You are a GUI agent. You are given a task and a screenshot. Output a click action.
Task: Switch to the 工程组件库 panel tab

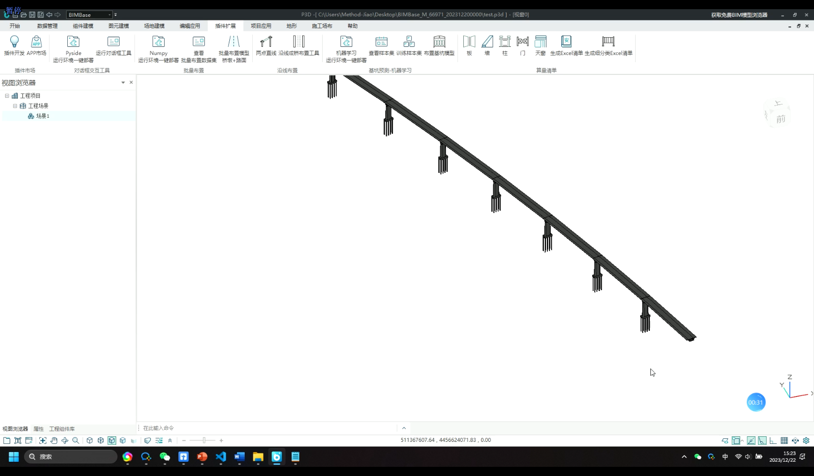pyautogui.click(x=62, y=429)
